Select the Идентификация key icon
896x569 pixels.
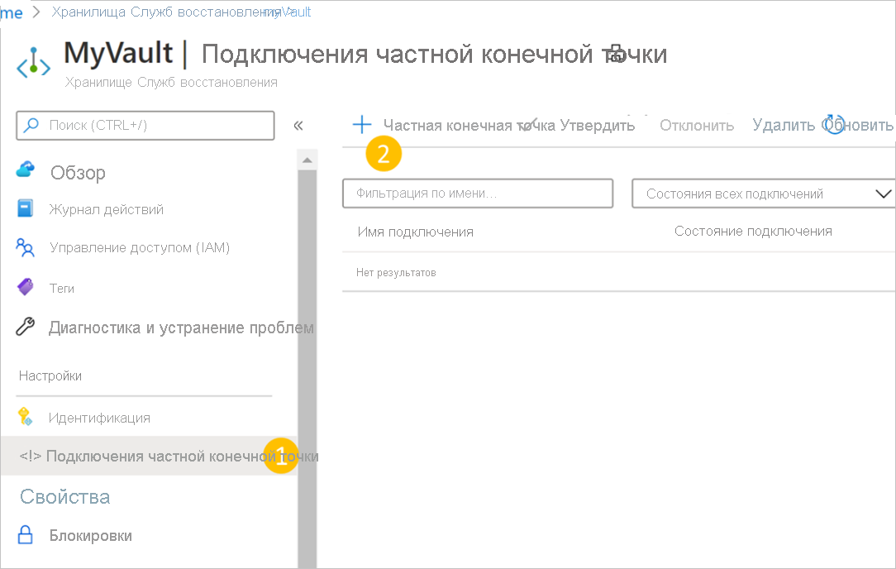tap(26, 418)
